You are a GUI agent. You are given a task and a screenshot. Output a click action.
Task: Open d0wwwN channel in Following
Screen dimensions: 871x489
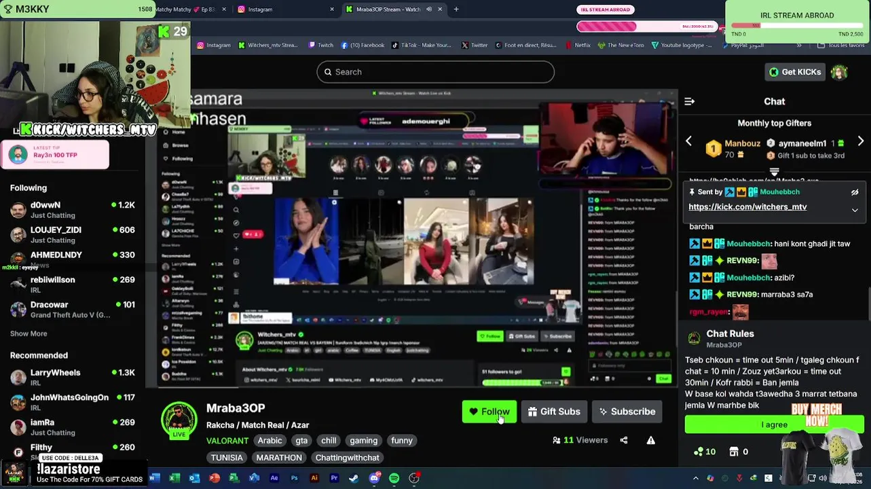coord(72,210)
